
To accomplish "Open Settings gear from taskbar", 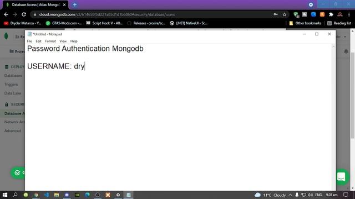I will pyautogui.click(x=118, y=195).
